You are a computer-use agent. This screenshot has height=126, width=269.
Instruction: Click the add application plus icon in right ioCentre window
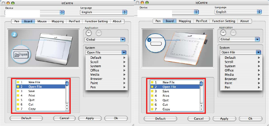(x=223, y=32)
